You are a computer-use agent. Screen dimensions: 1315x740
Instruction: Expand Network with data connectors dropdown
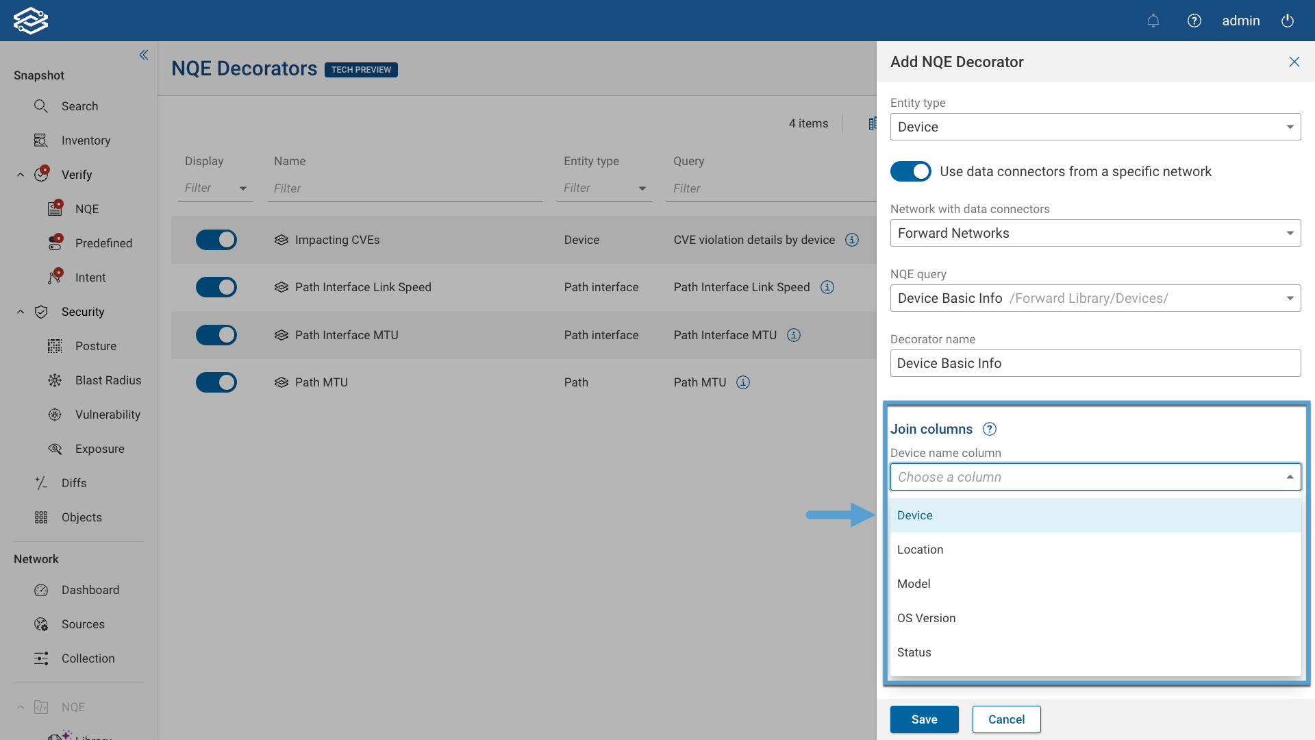pos(1095,233)
